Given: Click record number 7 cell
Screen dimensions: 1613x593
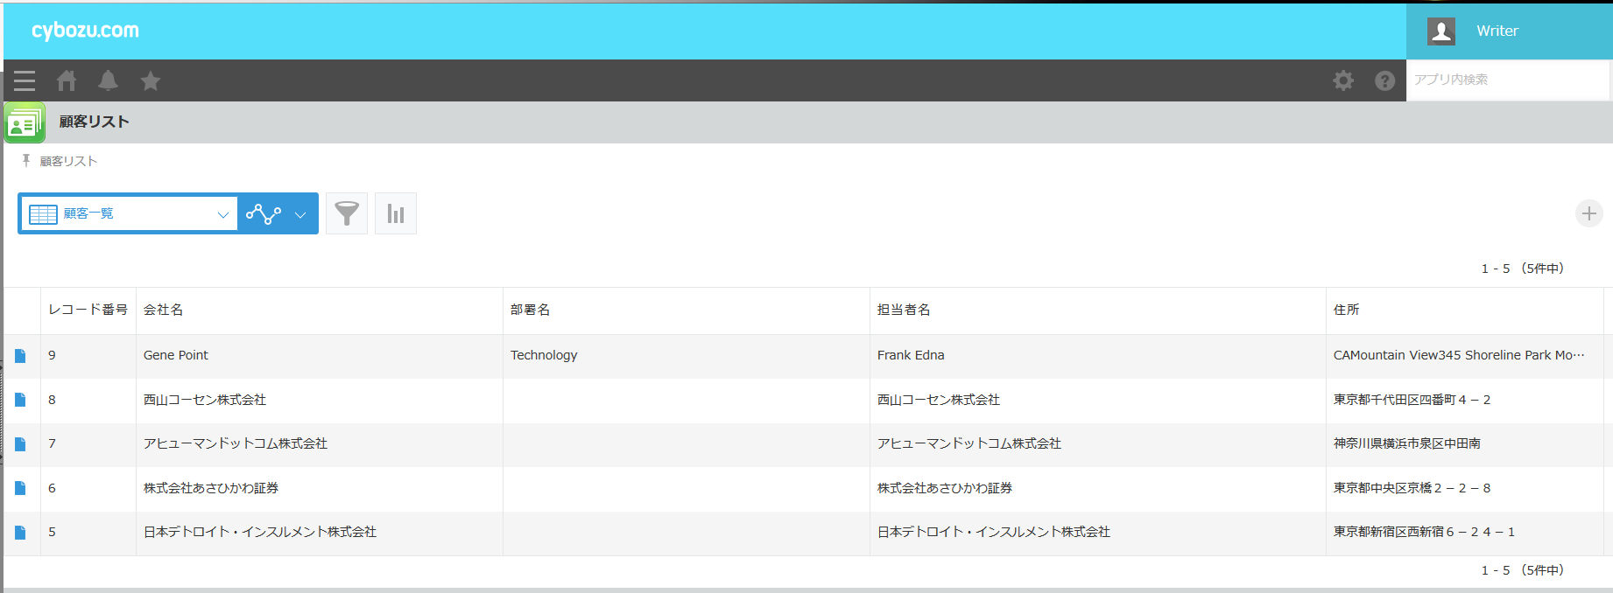Looking at the screenshot, I should (x=88, y=444).
